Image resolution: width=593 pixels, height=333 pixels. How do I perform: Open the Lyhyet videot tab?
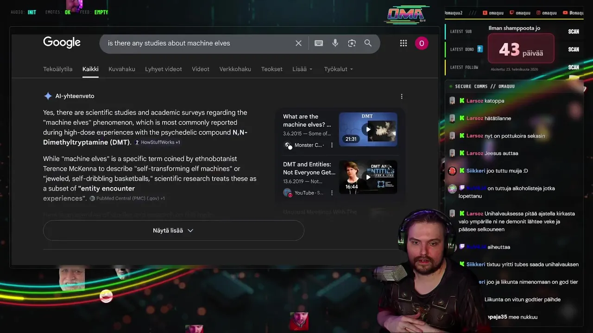pyautogui.click(x=164, y=69)
